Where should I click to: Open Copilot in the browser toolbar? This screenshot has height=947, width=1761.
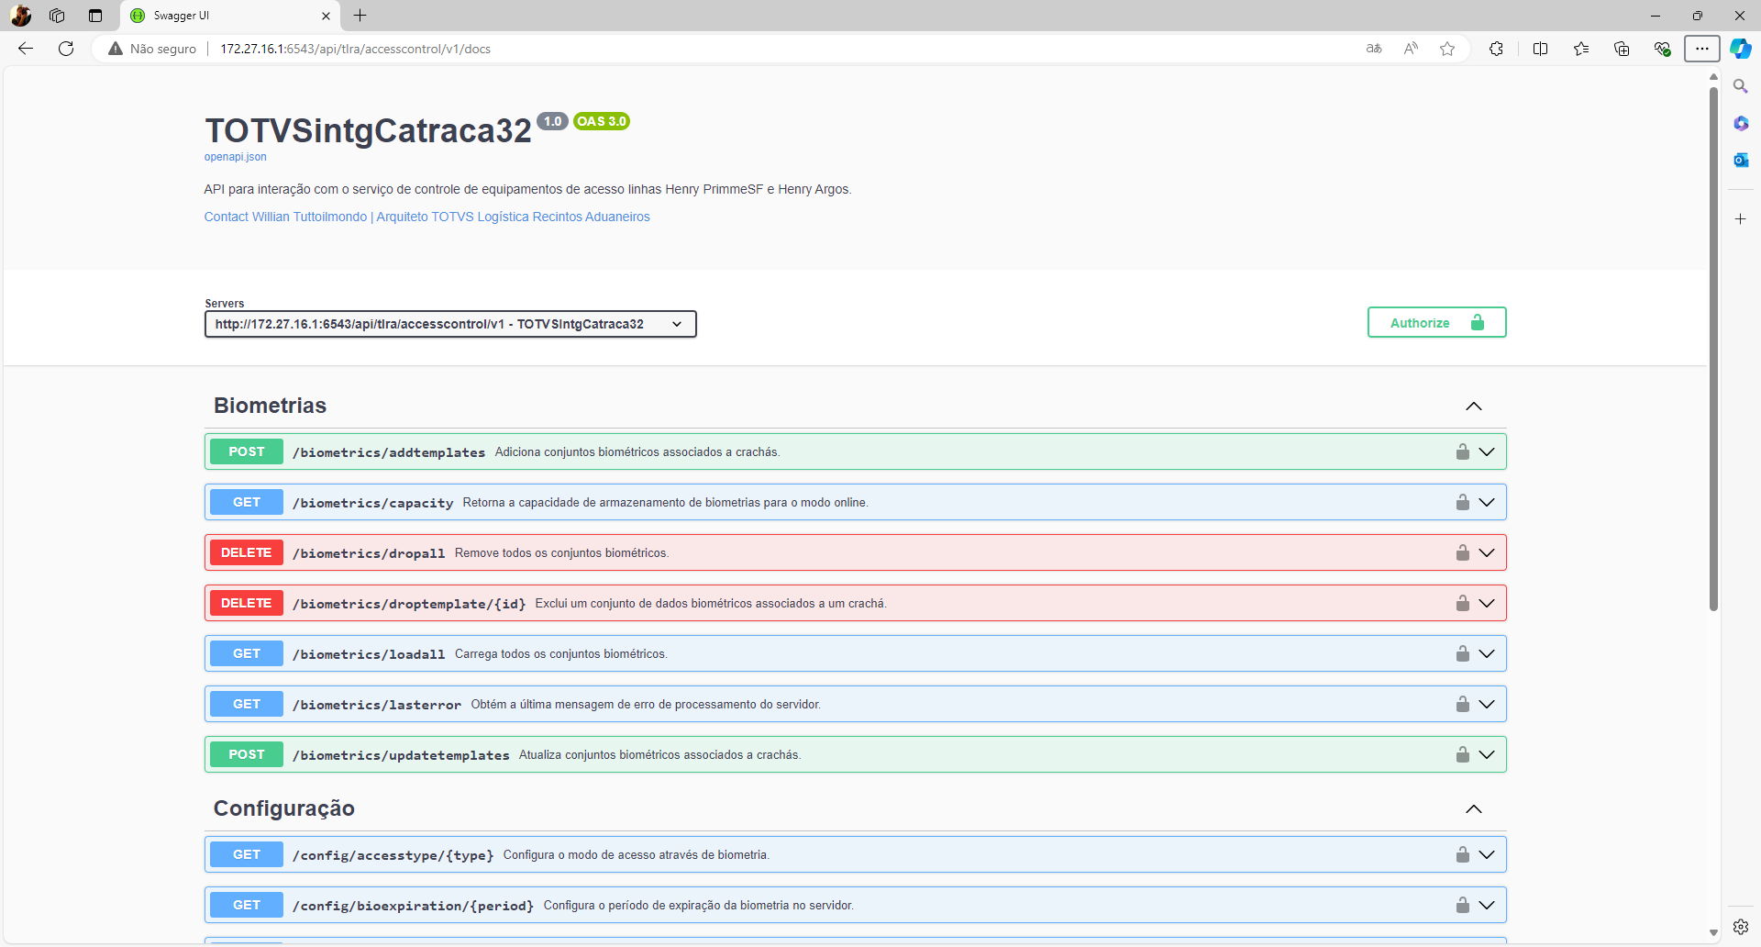click(1740, 49)
